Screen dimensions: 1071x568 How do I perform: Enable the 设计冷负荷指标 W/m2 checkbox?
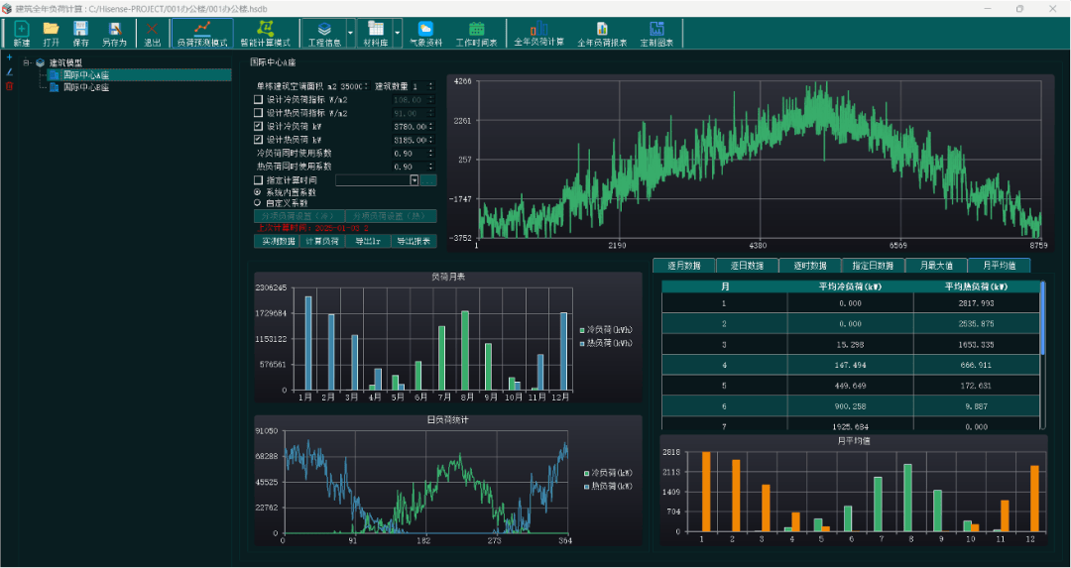coord(259,99)
